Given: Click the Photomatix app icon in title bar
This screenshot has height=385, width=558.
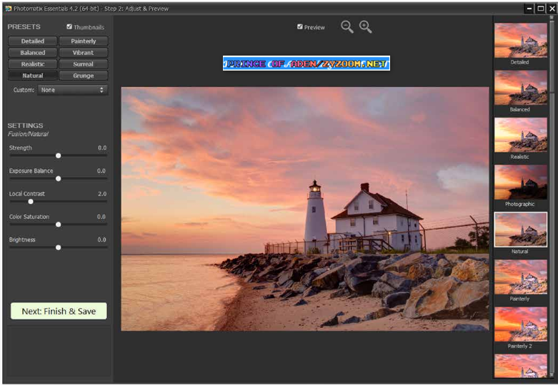Looking at the screenshot, I should coord(8,8).
